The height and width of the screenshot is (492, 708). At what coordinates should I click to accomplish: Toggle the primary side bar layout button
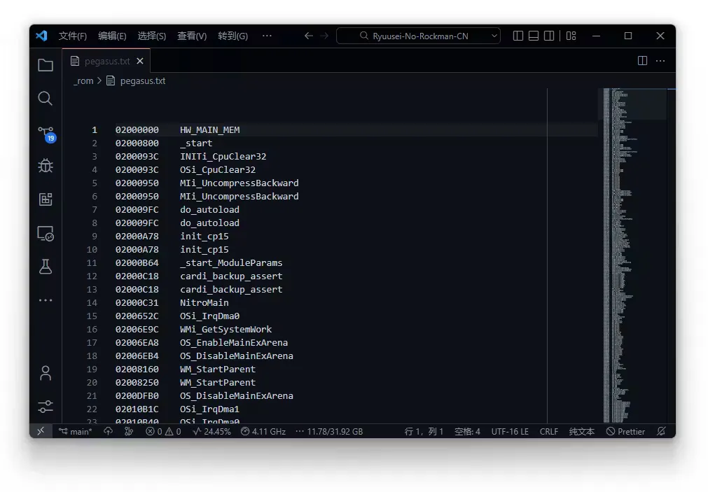pos(518,36)
